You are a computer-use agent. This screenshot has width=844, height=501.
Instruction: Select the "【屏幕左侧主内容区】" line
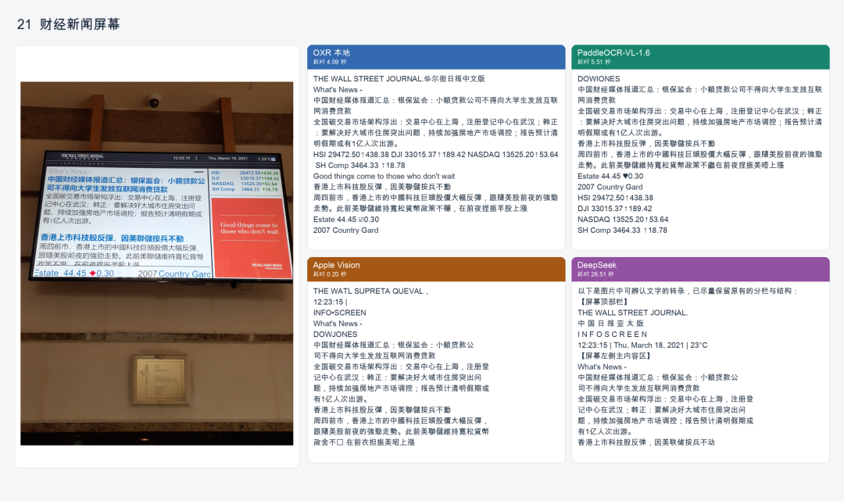[x=615, y=356]
